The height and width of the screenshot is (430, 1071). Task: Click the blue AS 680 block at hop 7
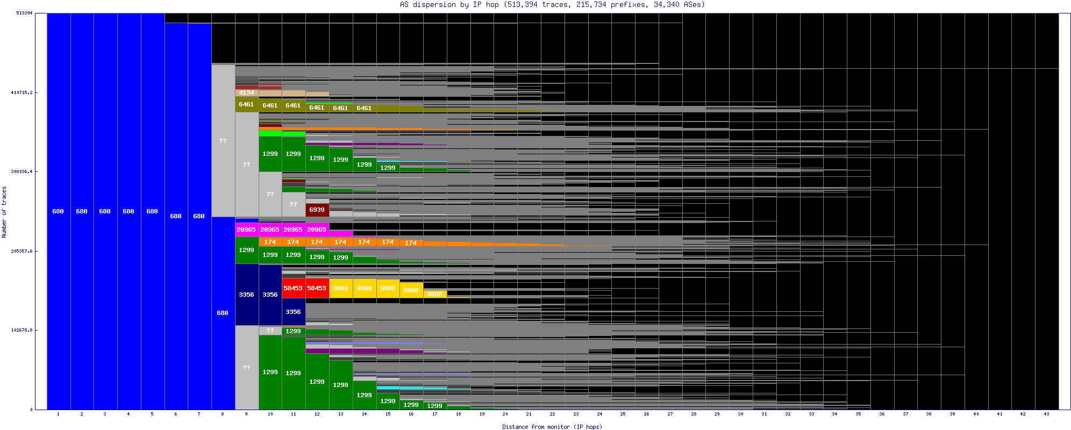click(199, 216)
